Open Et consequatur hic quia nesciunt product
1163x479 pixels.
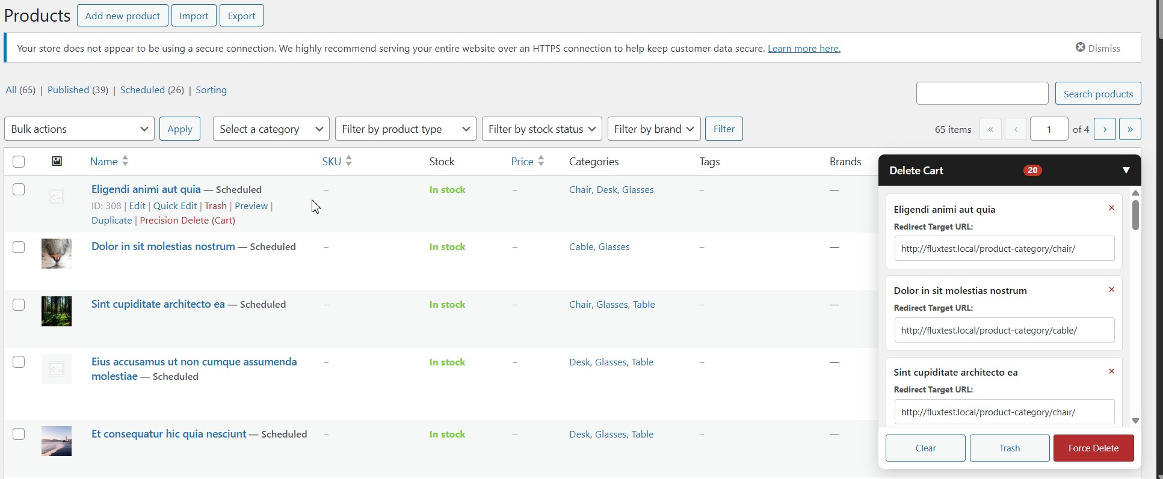pyautogui.click(x=169, y=434)
